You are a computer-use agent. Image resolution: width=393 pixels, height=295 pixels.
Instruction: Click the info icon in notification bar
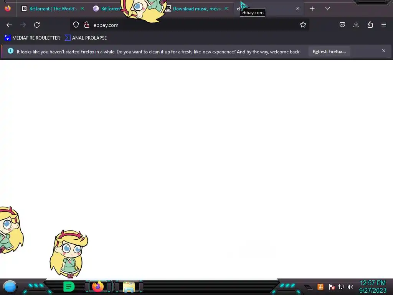click(10, 51)
